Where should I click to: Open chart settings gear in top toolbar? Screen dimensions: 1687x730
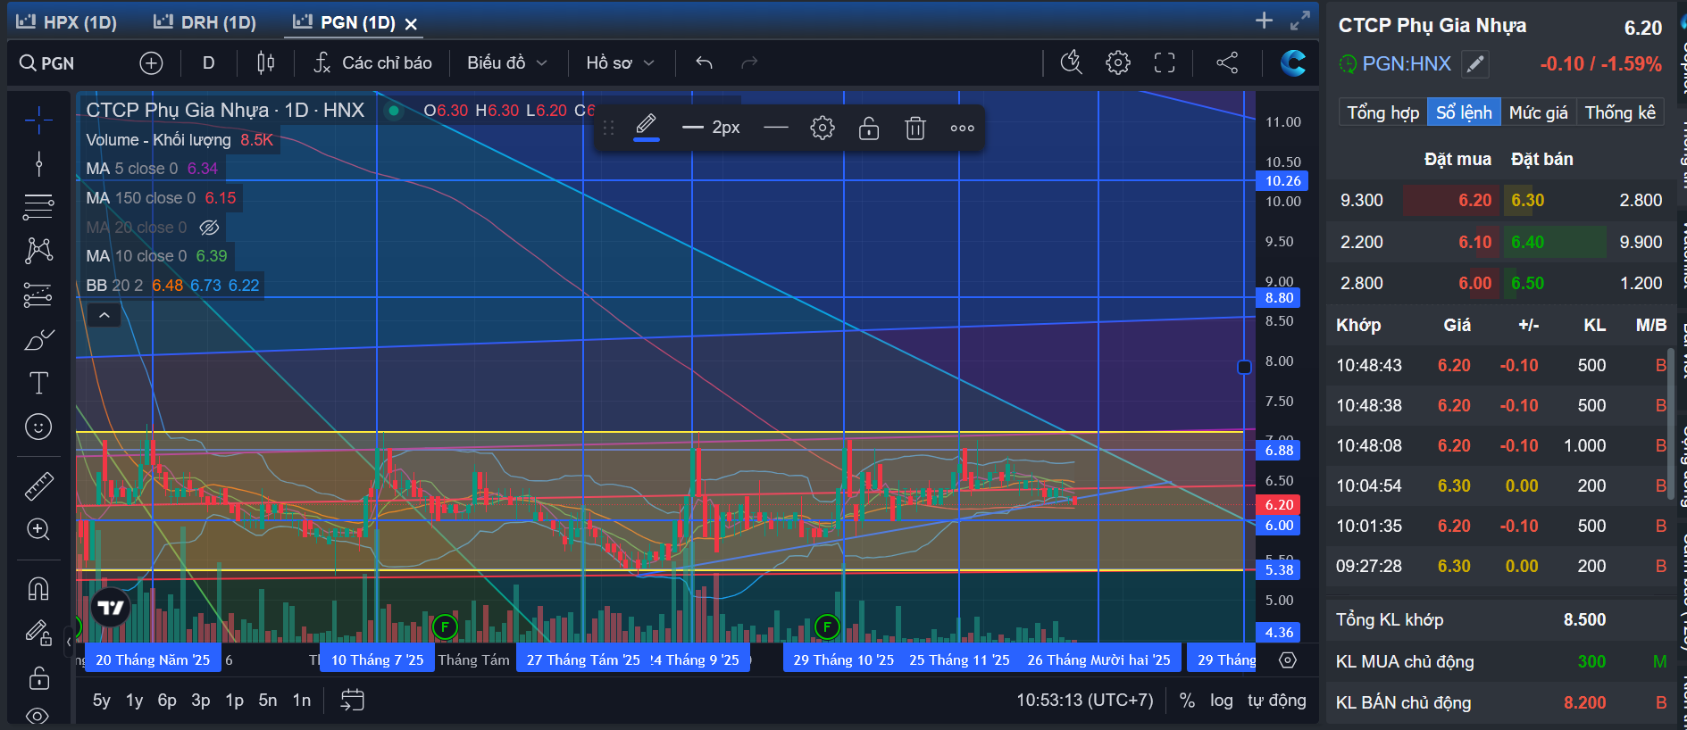[1118, 62]
